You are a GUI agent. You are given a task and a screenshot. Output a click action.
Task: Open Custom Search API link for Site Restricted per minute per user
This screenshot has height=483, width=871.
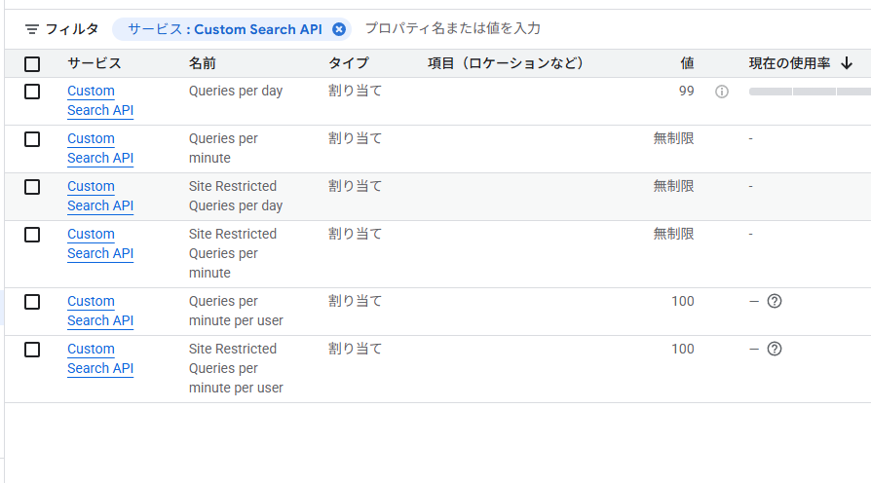[x=100, y=358]
